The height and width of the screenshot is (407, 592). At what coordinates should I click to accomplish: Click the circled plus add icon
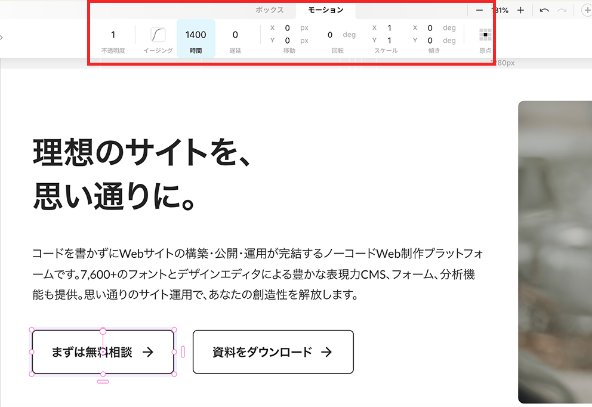pos(585,10)
